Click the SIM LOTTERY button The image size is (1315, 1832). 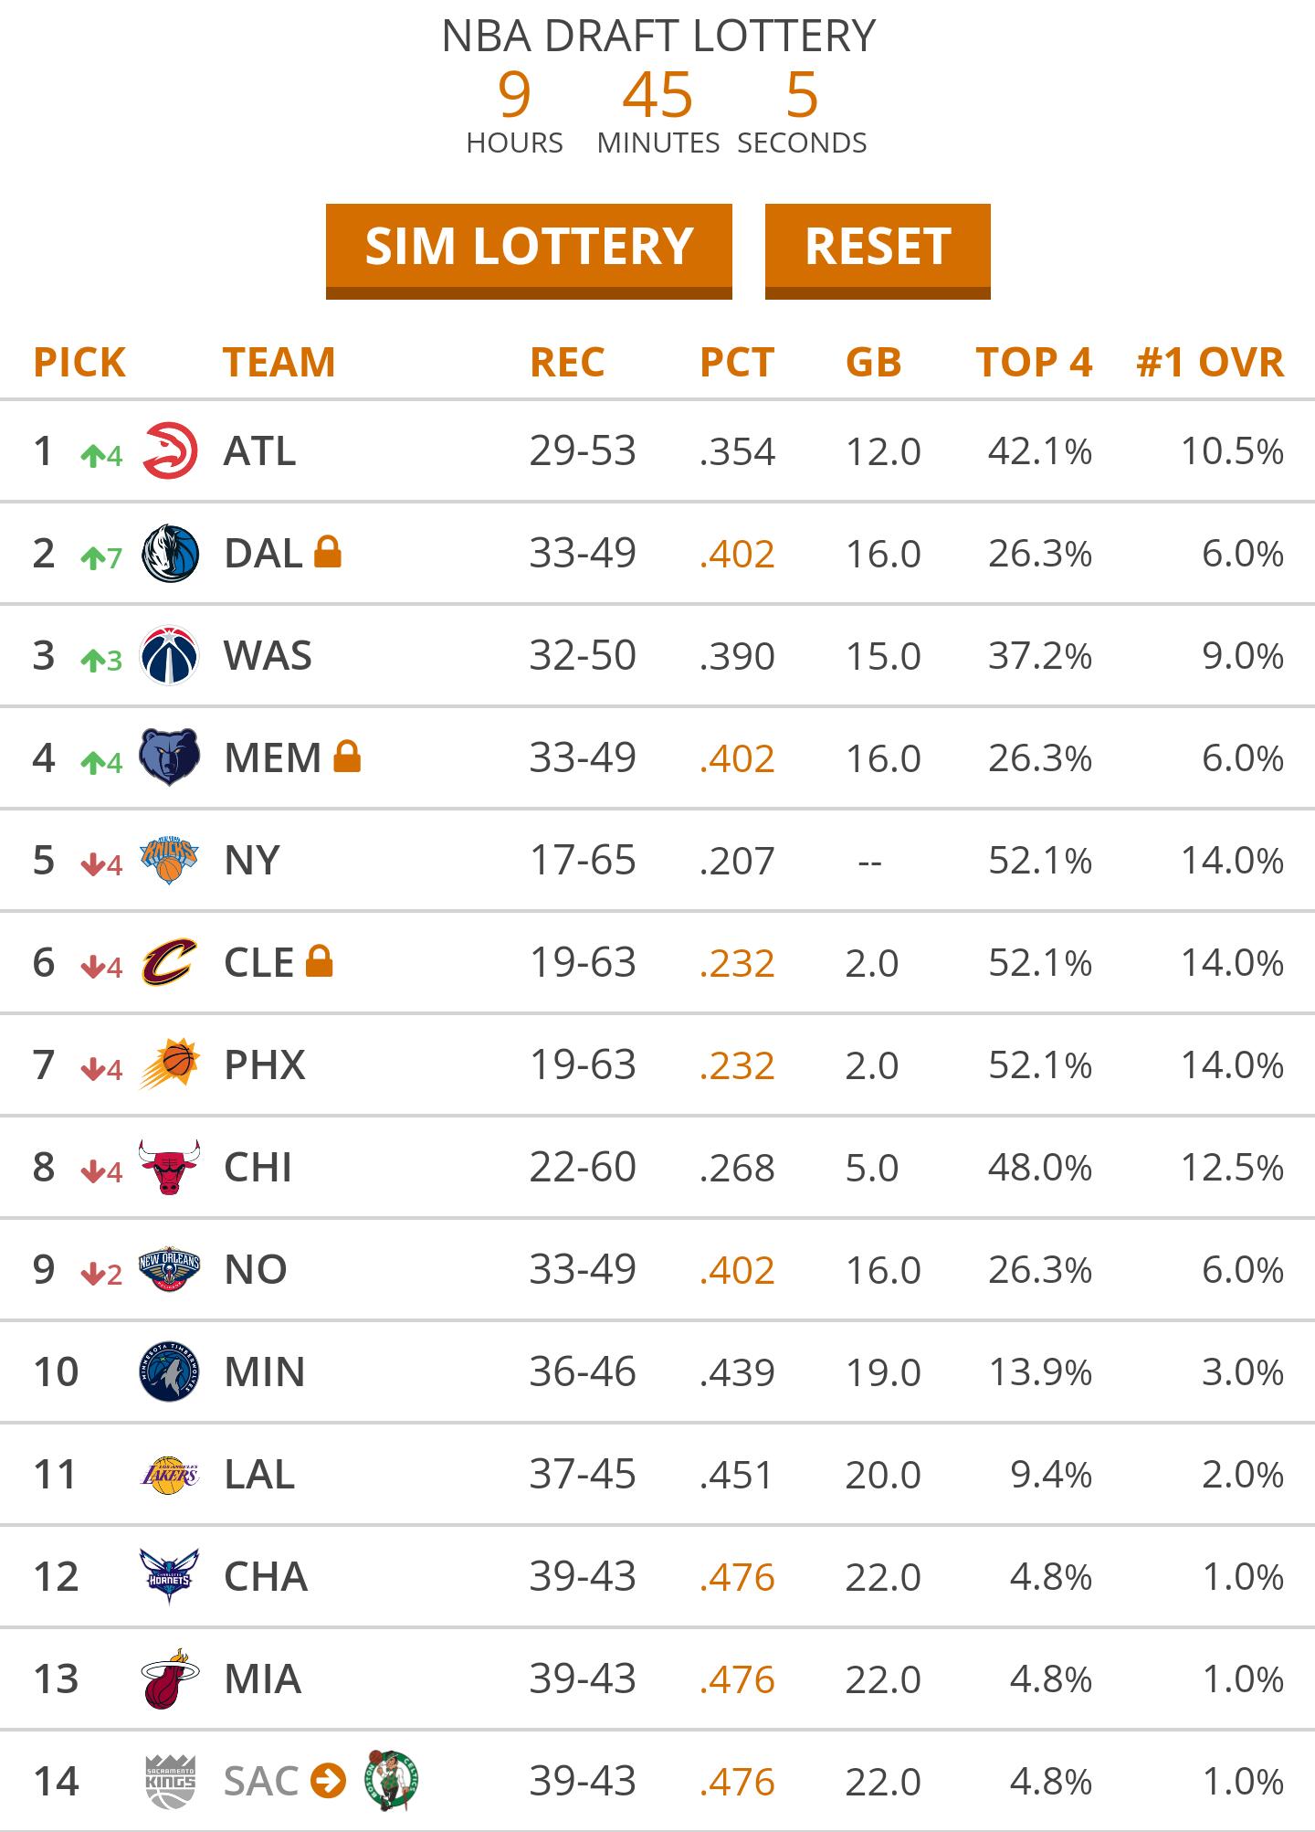tap(529, 249)
